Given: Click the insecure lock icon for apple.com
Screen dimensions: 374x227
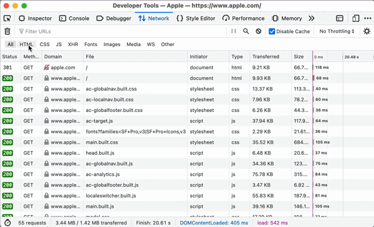Looking at the screenshot, I should (x=47, y=67).
